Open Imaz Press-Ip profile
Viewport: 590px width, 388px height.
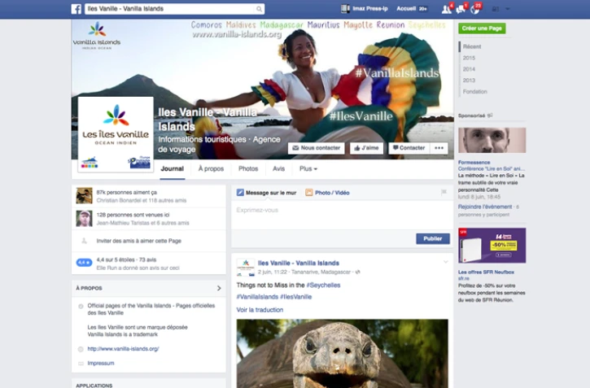pos(365,9)
